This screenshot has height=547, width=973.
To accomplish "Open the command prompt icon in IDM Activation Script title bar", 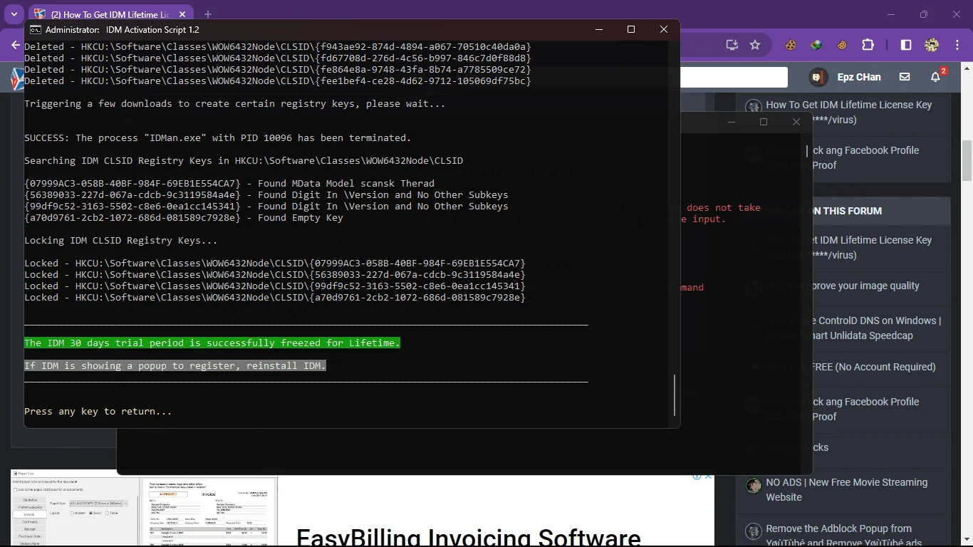I will click(34, 29).
